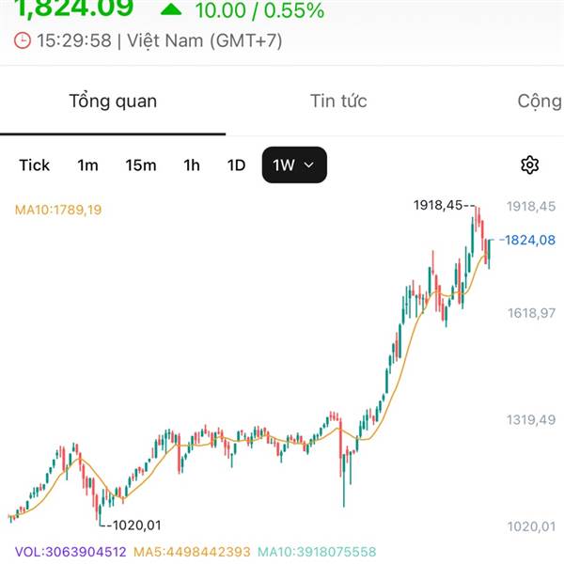Click the VOL volume indicator label
Image resolution: width=564 pixels, height=564 pixels.
70,552
